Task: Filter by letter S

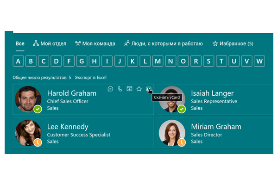Action: click(208, 61)
